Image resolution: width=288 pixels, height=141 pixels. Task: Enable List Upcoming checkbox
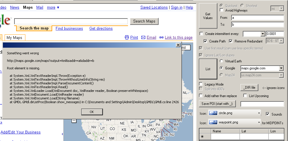(x=245, y=96)
